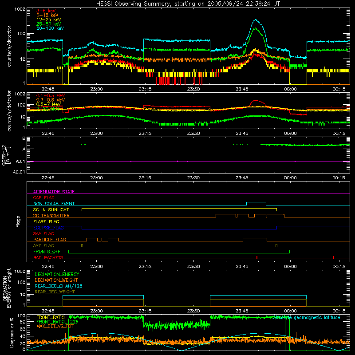Click the ATTENUATOR_STATE flag label

54,192
